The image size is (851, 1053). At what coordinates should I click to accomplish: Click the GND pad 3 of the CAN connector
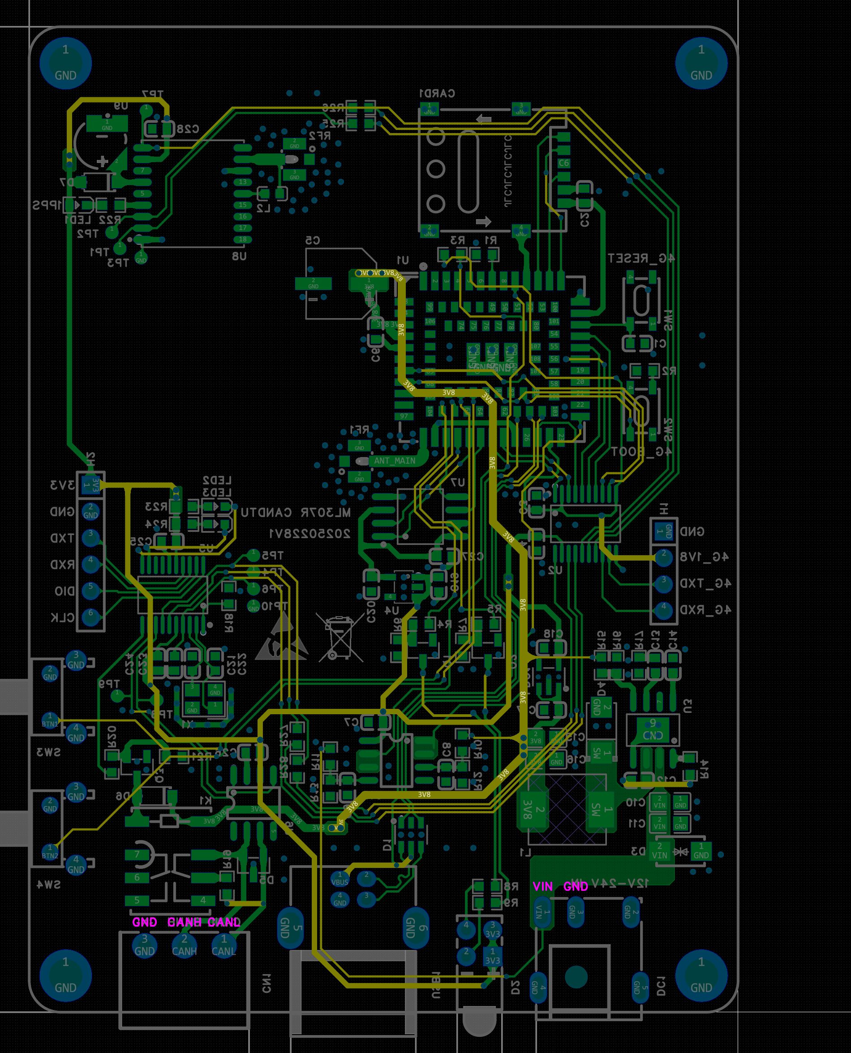[145, 945]
